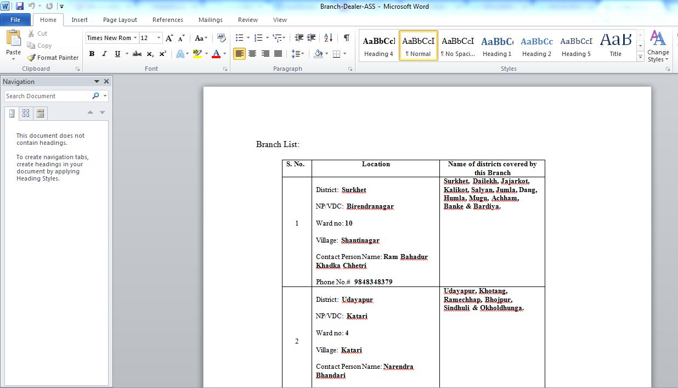The width and height of the screenshot is (678, 388).
Task: Click the Undo icon in title bar
Action: (x=32, y=6)
